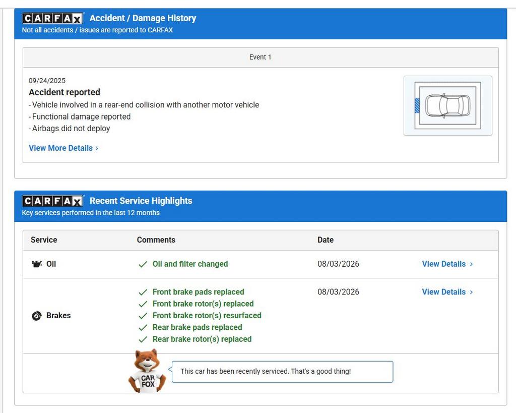The width and height of the screenshot is (516, 413).
Task: Click Key services performed in last 12 months
Action: pos(91,213)
